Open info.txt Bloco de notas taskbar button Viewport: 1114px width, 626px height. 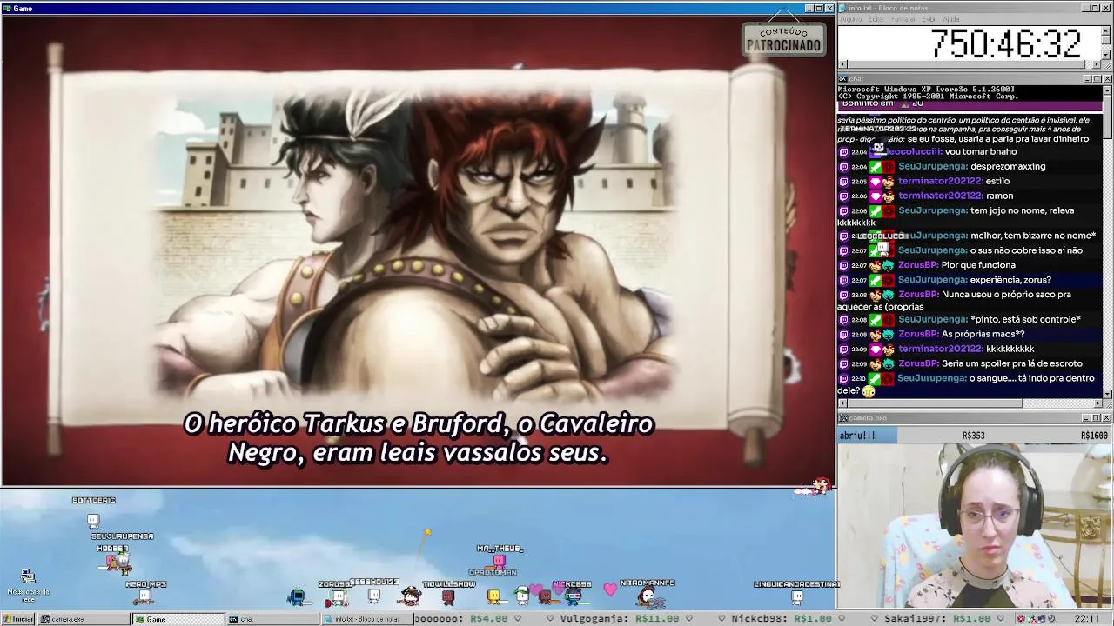click(366, 619)
